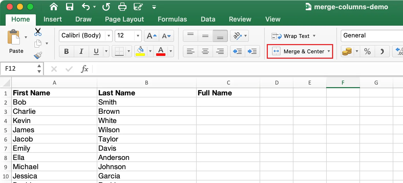The height and width of the screenshot is (183, 403).
Task: Apply the yellow fill color swatch
Action: tap(140, 51)
